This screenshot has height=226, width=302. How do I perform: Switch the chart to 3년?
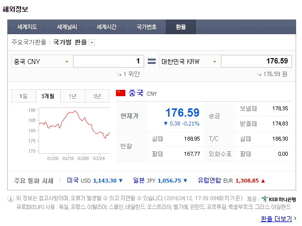(x=97, y=96)
